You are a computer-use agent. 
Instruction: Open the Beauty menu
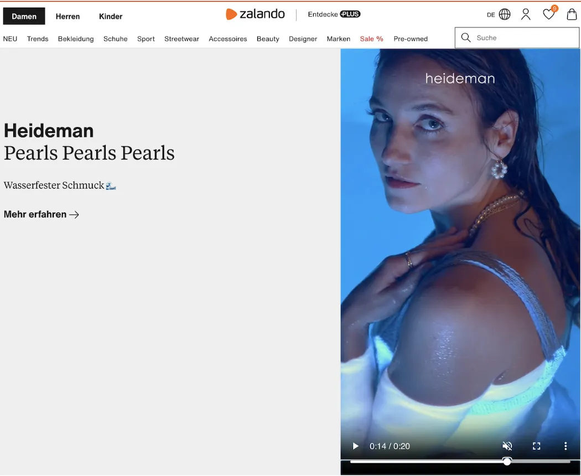point(268,39)
